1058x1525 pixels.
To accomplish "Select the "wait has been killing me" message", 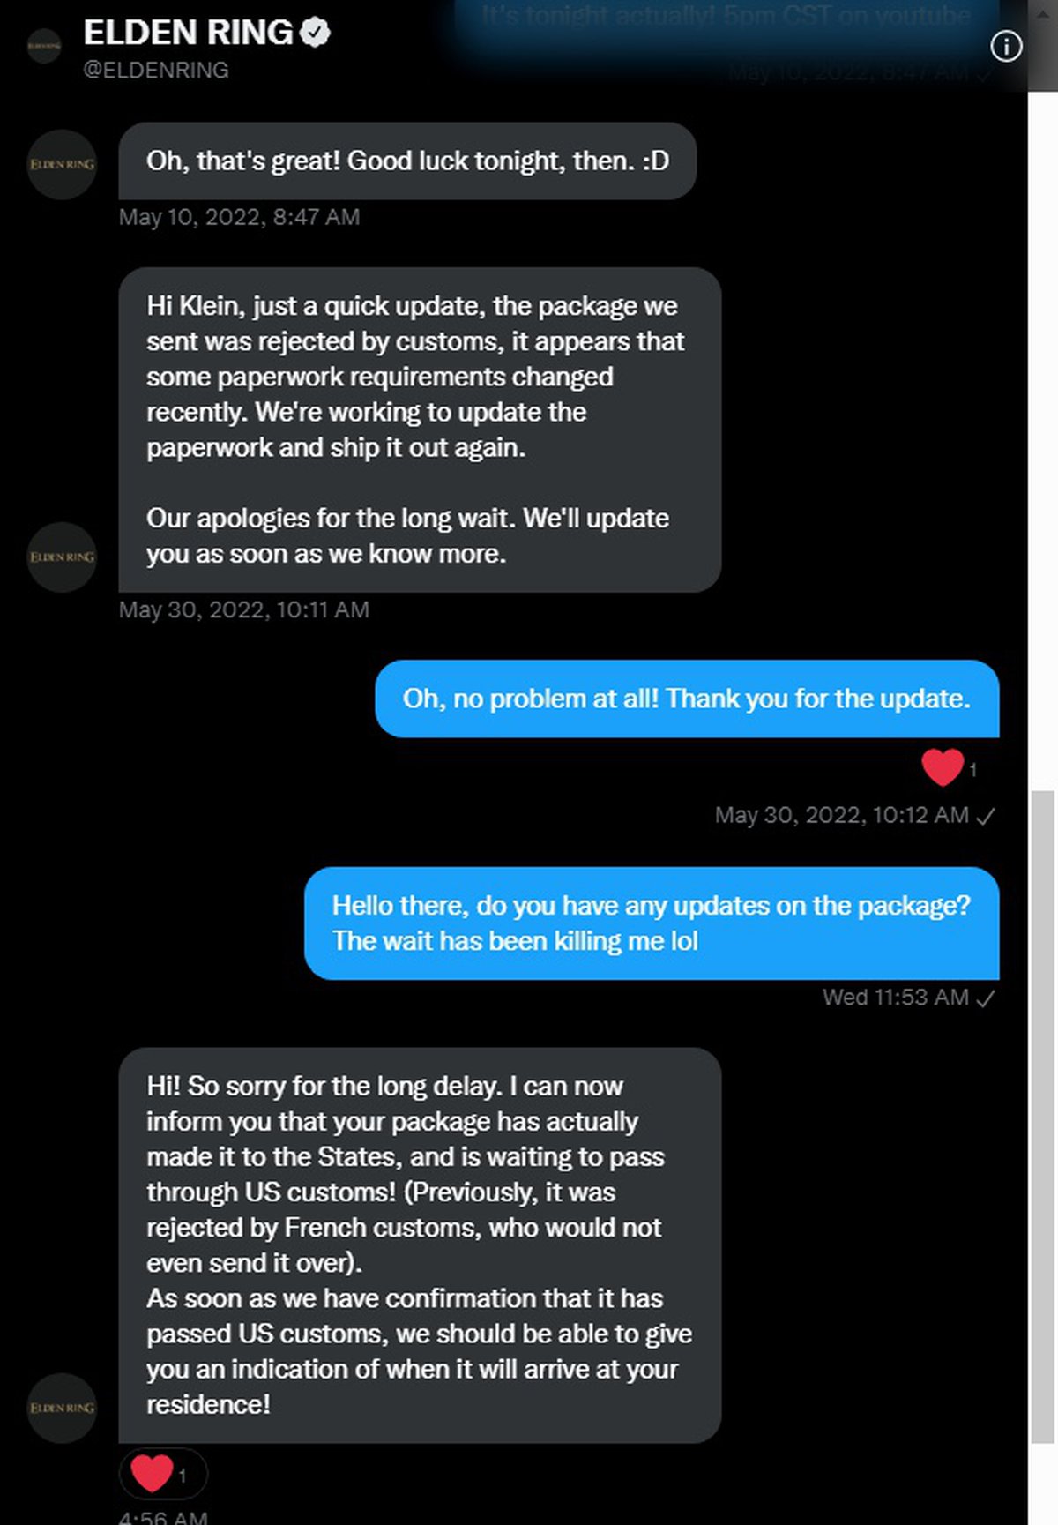I will [651, 923].
